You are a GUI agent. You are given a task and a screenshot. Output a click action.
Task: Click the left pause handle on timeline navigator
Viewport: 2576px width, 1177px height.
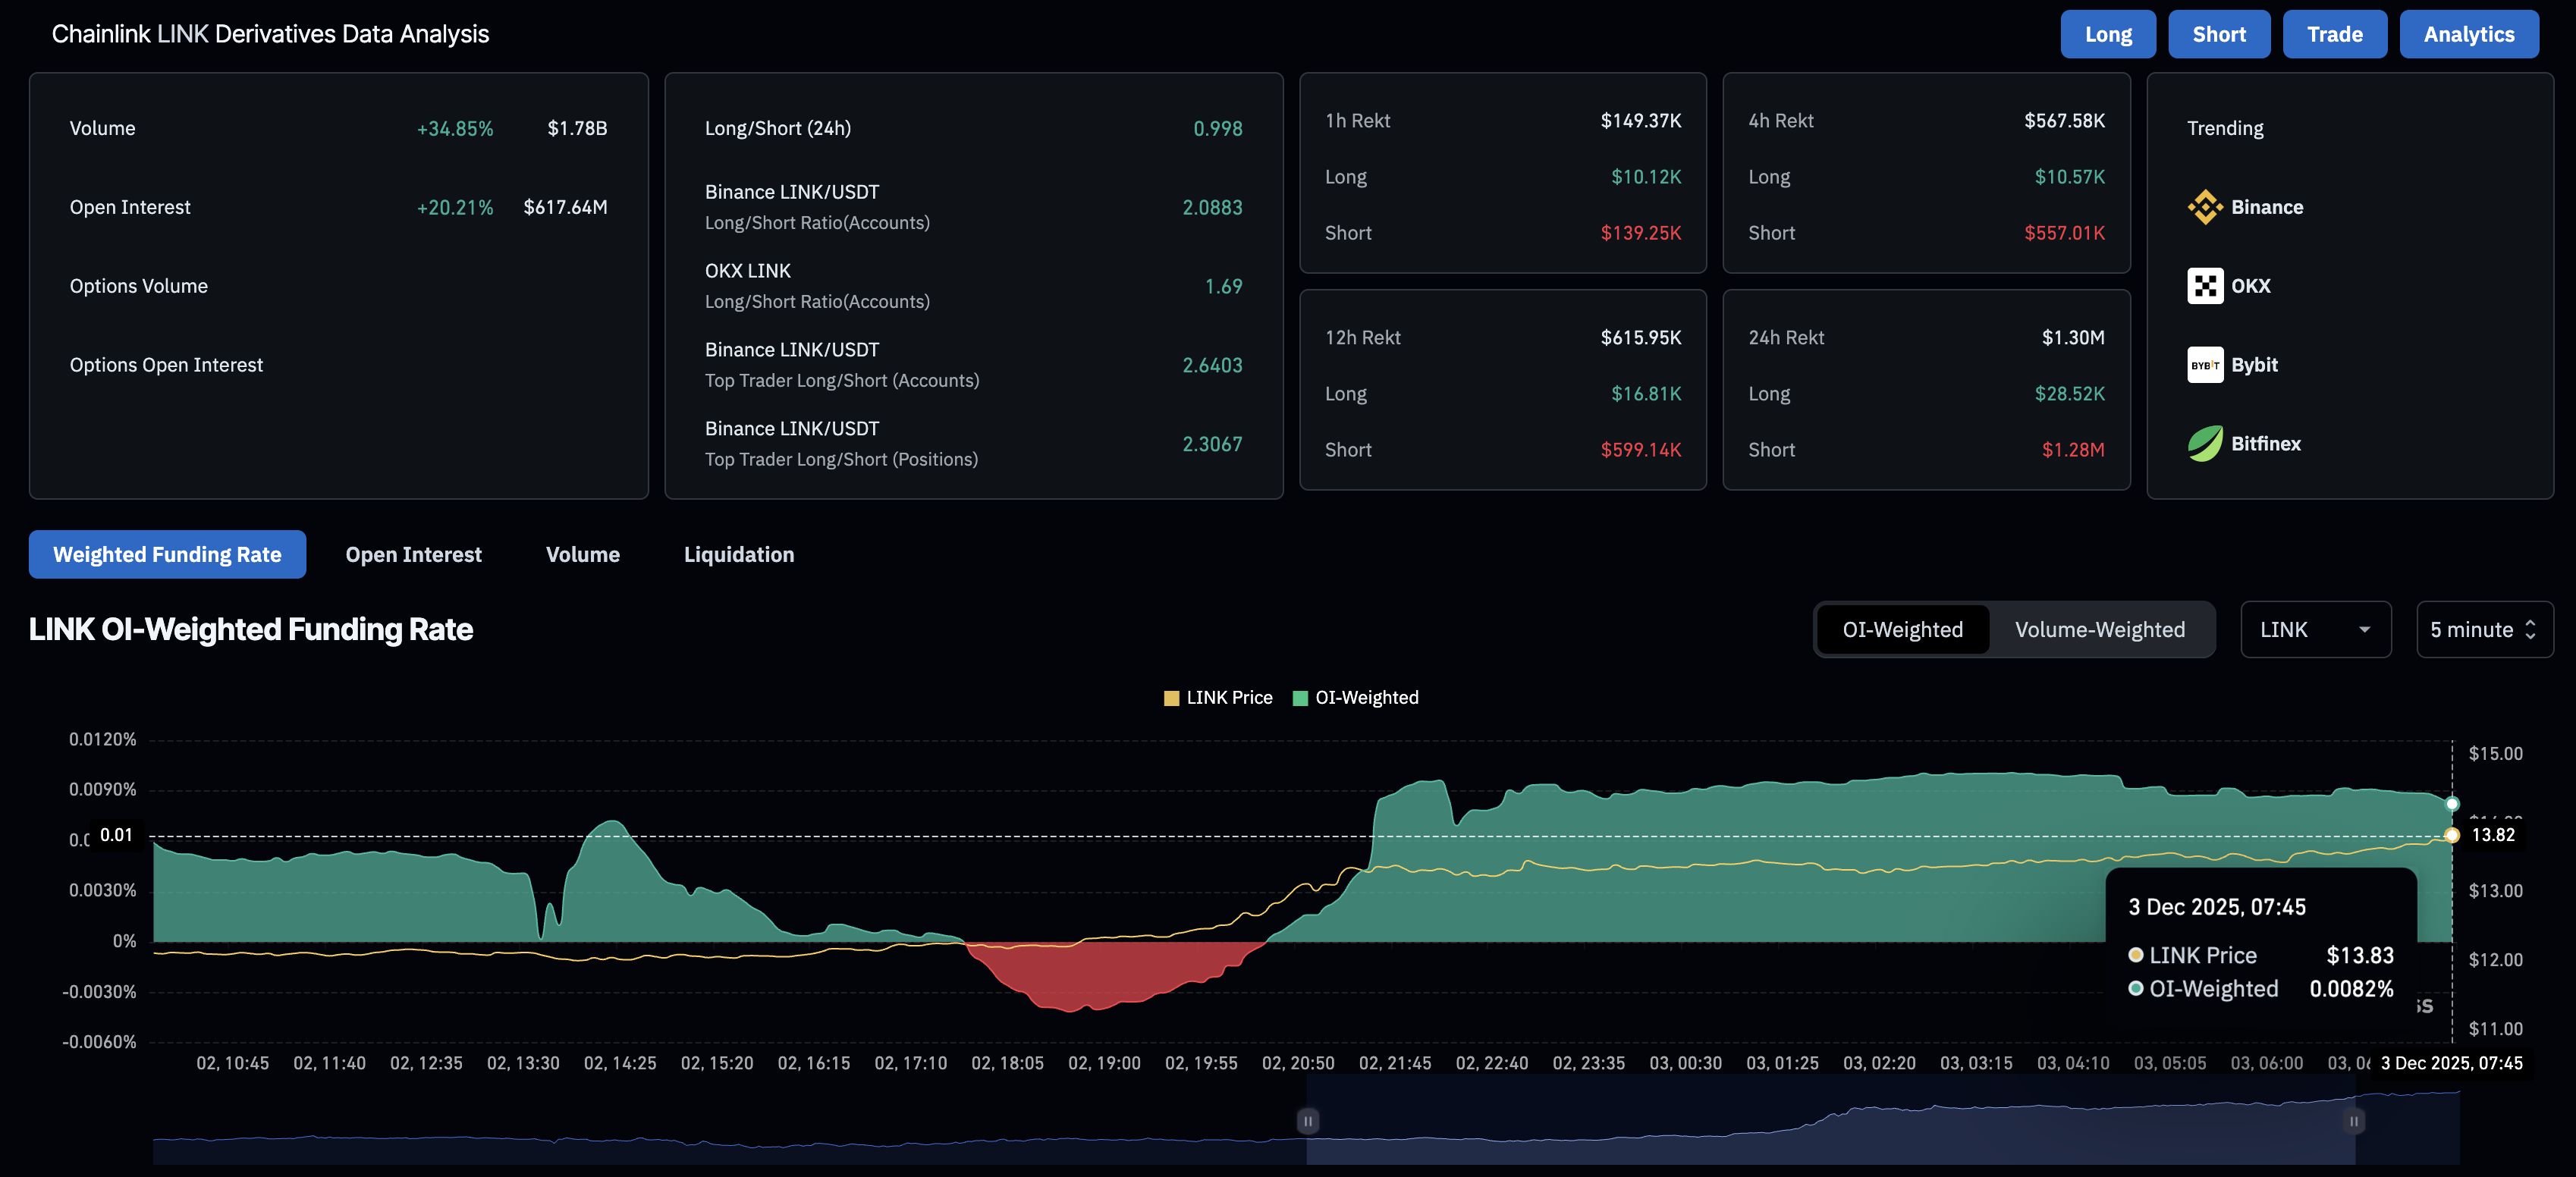tap(1308, 1121)
